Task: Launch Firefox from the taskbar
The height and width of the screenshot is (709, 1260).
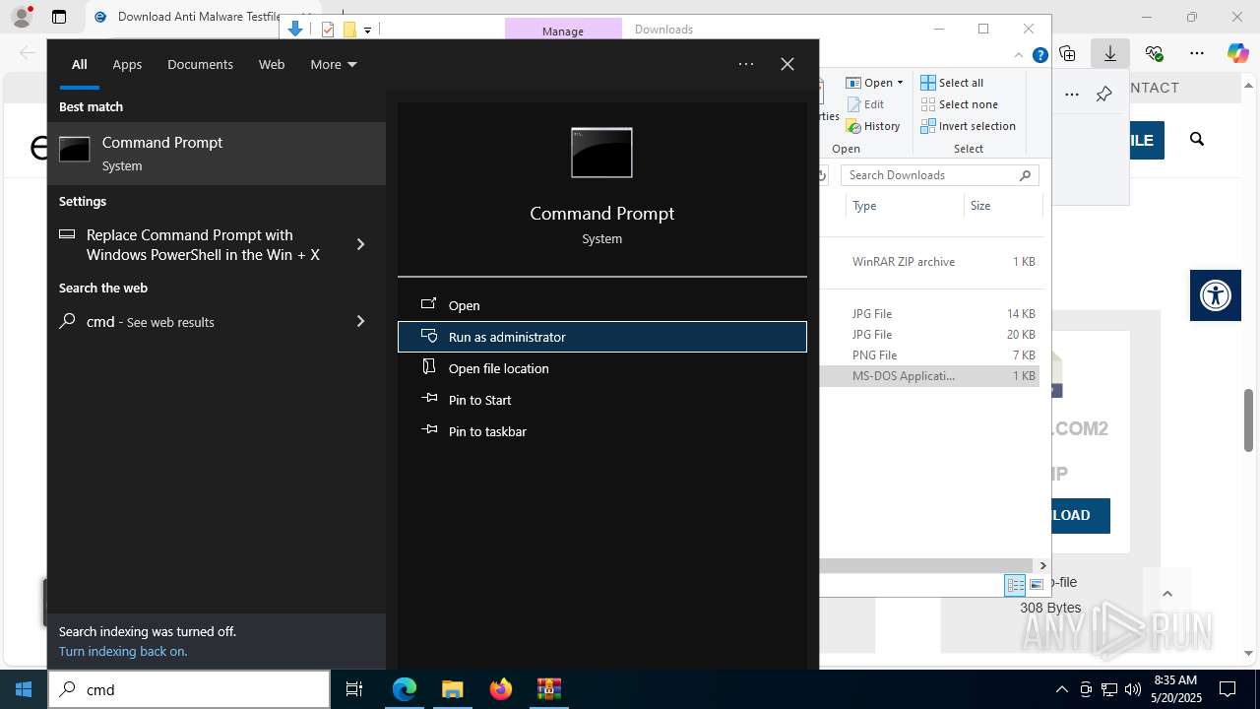Action: coord(501,689)
